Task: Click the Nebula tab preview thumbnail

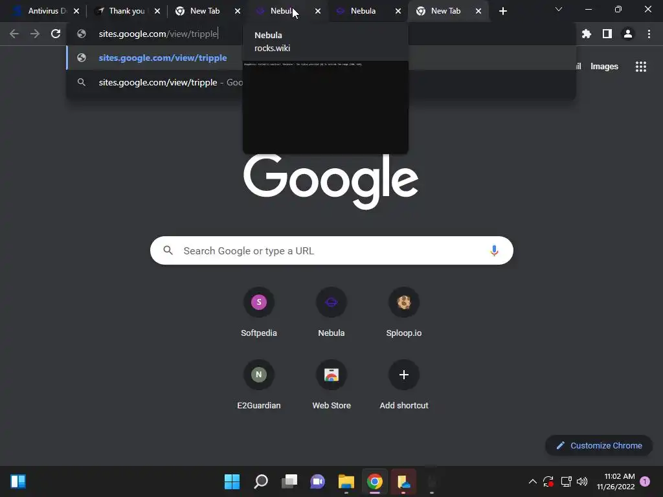Action: tap(326, 107)
